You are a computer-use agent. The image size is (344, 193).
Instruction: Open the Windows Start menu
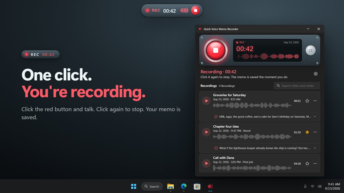tap(134, 186)
